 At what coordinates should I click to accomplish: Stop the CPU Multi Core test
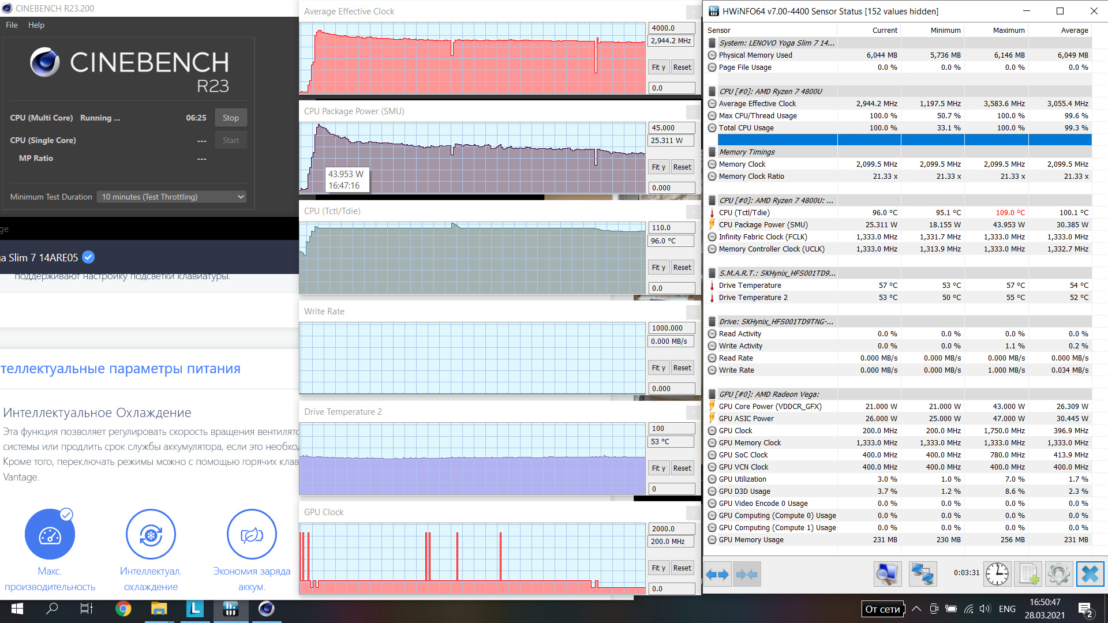pos(231,118)
